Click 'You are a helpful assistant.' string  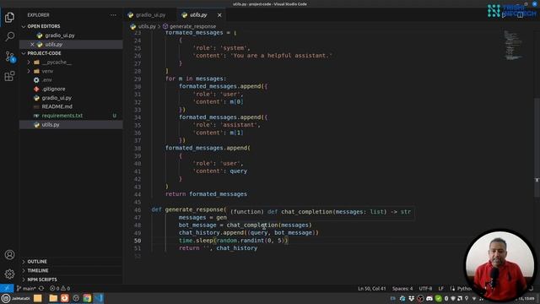coord(281,56)
